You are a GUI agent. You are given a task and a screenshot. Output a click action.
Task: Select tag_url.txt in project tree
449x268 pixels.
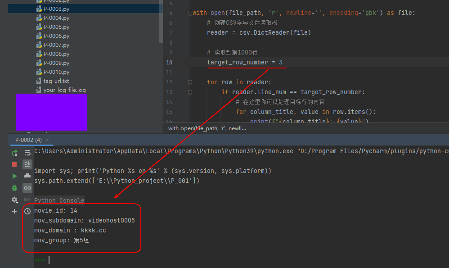[x=56, y=81]
